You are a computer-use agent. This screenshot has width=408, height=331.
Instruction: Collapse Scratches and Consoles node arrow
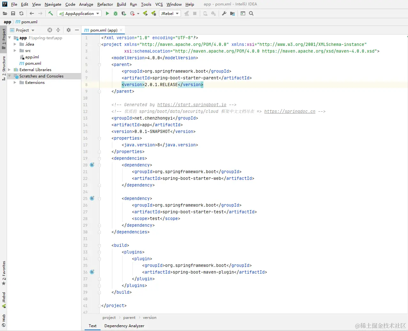point(10,76)
